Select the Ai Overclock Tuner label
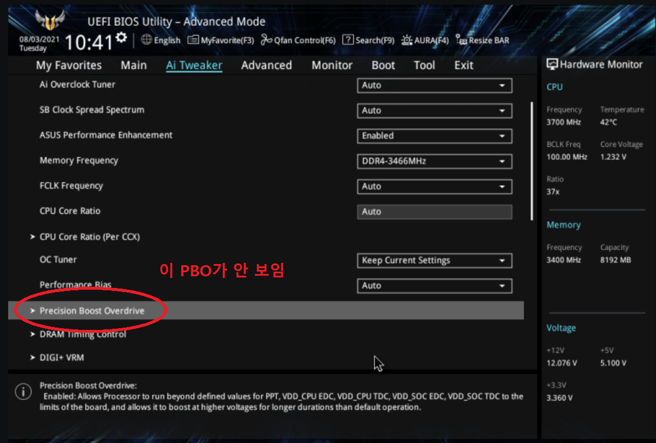The width and height of the screenshot is (656, 443). tap(78, 85)
